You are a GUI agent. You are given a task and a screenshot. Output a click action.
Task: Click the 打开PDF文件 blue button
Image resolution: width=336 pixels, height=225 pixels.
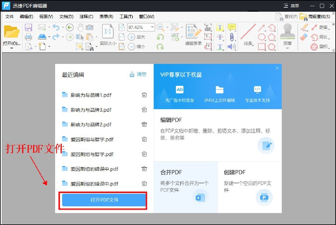point(103,200)
